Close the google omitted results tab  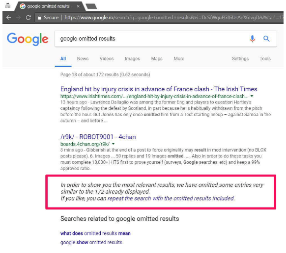[78, 6]
